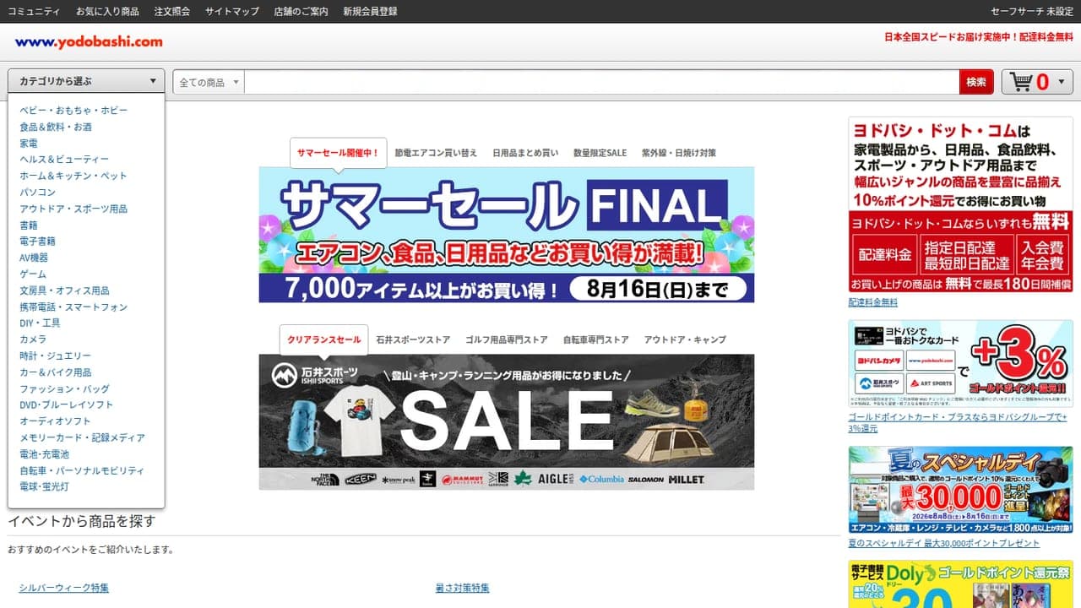Select category カー＆バイク用品
The width and height of the screenshot is (1081, 608).
click(x=56, y=372)
